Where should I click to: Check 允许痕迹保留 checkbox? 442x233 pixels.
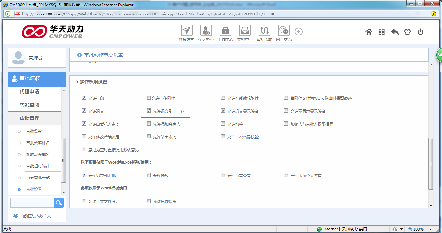(x=149, y=201)
